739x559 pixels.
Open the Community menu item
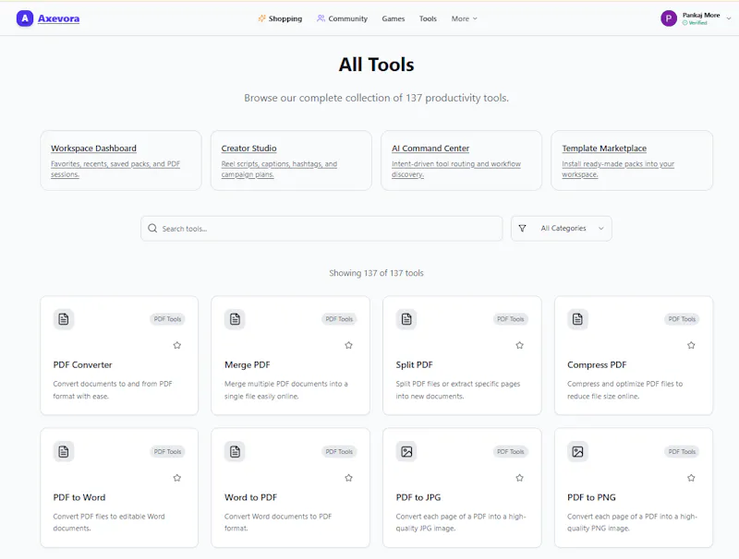(x=342, y=18)
